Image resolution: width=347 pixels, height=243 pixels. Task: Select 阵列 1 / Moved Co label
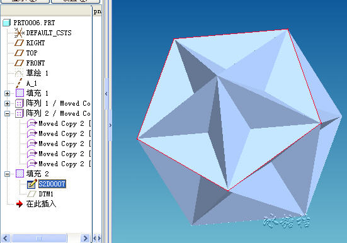58,103
